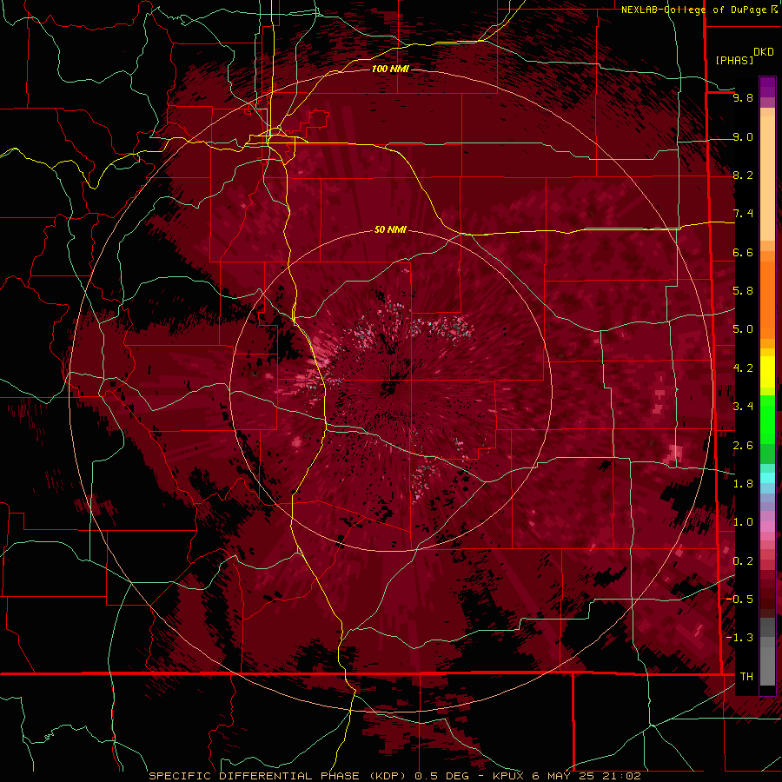Click the 9.8 color scale value

[x=743, y=97]
